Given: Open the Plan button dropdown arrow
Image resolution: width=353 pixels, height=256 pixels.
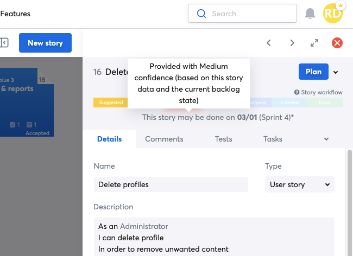Looking at the screenshot, I should click(x=336, y=72).
